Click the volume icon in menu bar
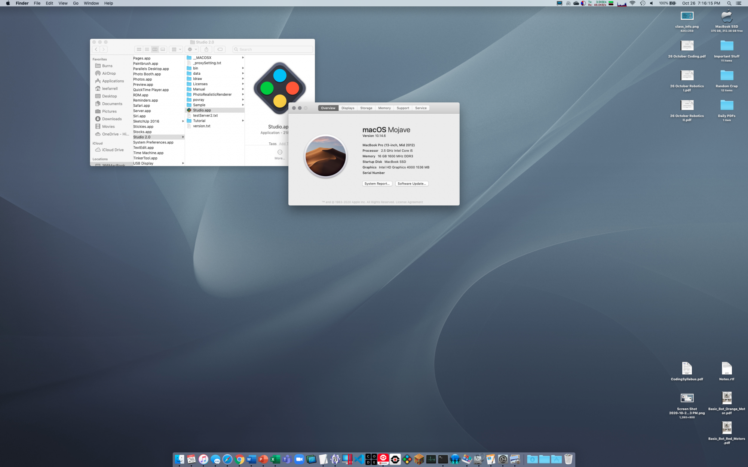This screenshot has width=748, height=467. (x=652, y=3)
